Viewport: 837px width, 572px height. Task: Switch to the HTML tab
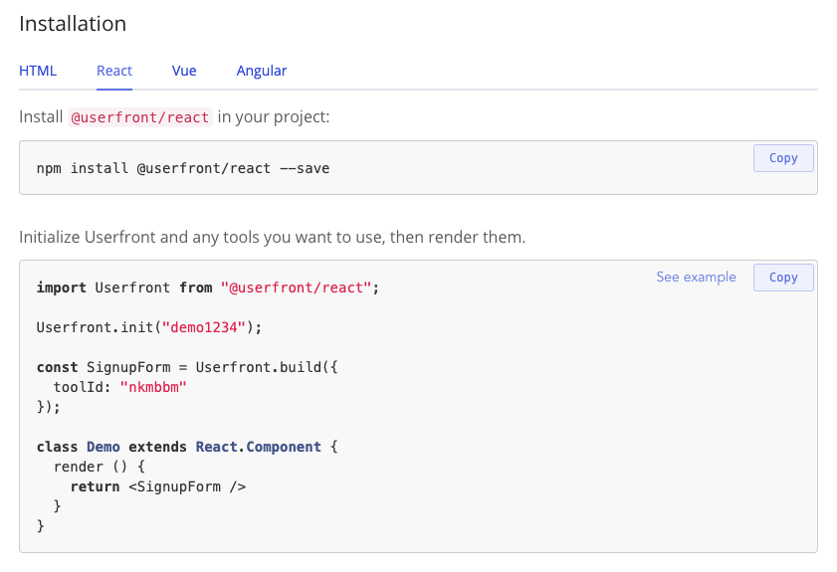[x=38, y=71]
